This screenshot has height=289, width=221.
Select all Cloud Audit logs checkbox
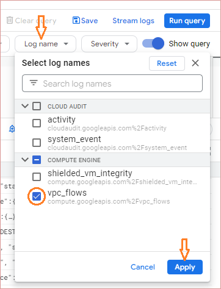click(x=37, y=106)
